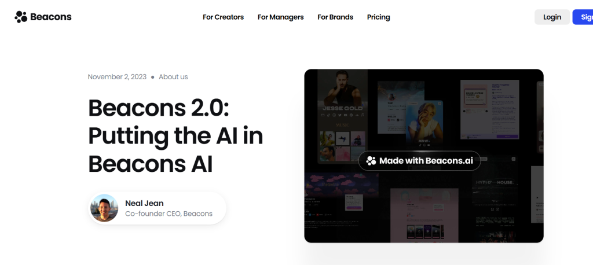Click the Beacons logo icon in header
593x265 pixels.
(21, 17)
